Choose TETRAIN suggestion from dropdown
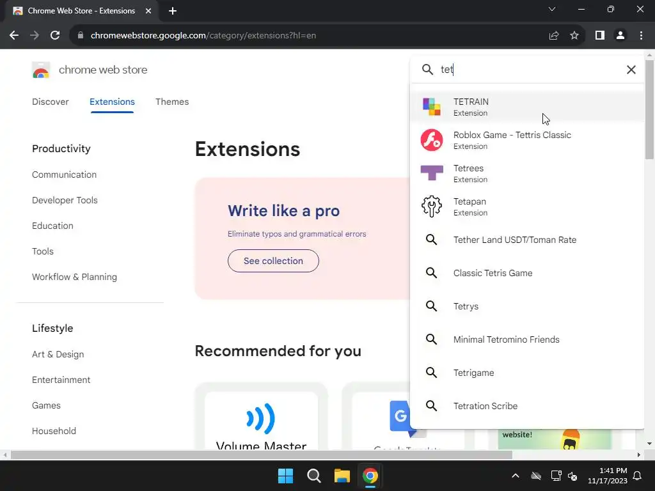 [527, 107]
